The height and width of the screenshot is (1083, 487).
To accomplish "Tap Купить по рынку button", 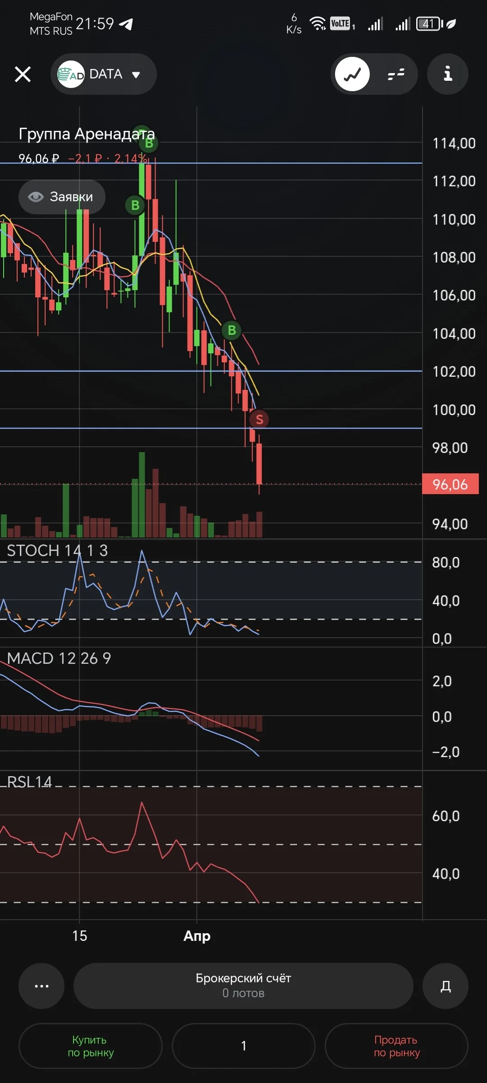I will click(90, 1046).
